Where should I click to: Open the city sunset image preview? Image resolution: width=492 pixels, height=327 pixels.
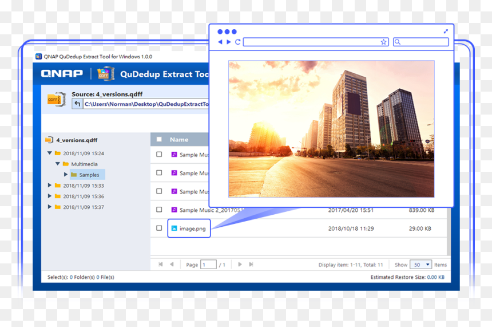click(331, 129)
